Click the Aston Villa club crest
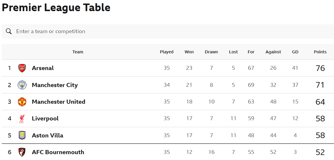Viewport: 334px width, 160px height. click(22, 135)
